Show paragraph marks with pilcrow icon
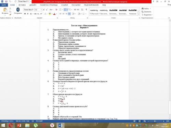Image resolution: width=171 pixels, height=128 pixels. (86, 10)
